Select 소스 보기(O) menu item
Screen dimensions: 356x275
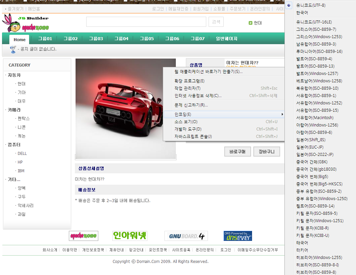click(x=186, y=122)
